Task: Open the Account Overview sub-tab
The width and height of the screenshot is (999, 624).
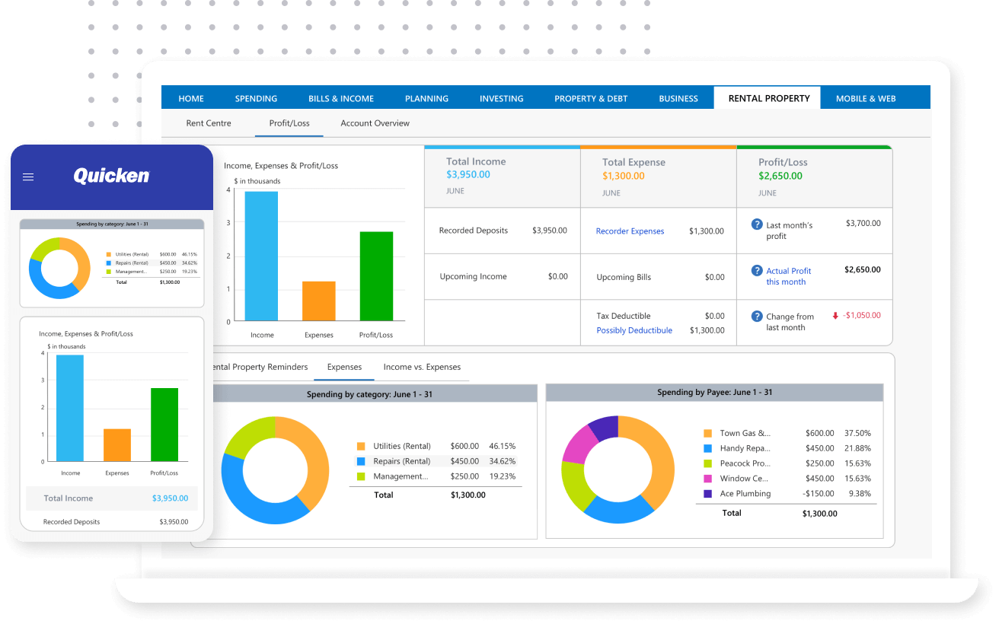Action: pos(375,123)
